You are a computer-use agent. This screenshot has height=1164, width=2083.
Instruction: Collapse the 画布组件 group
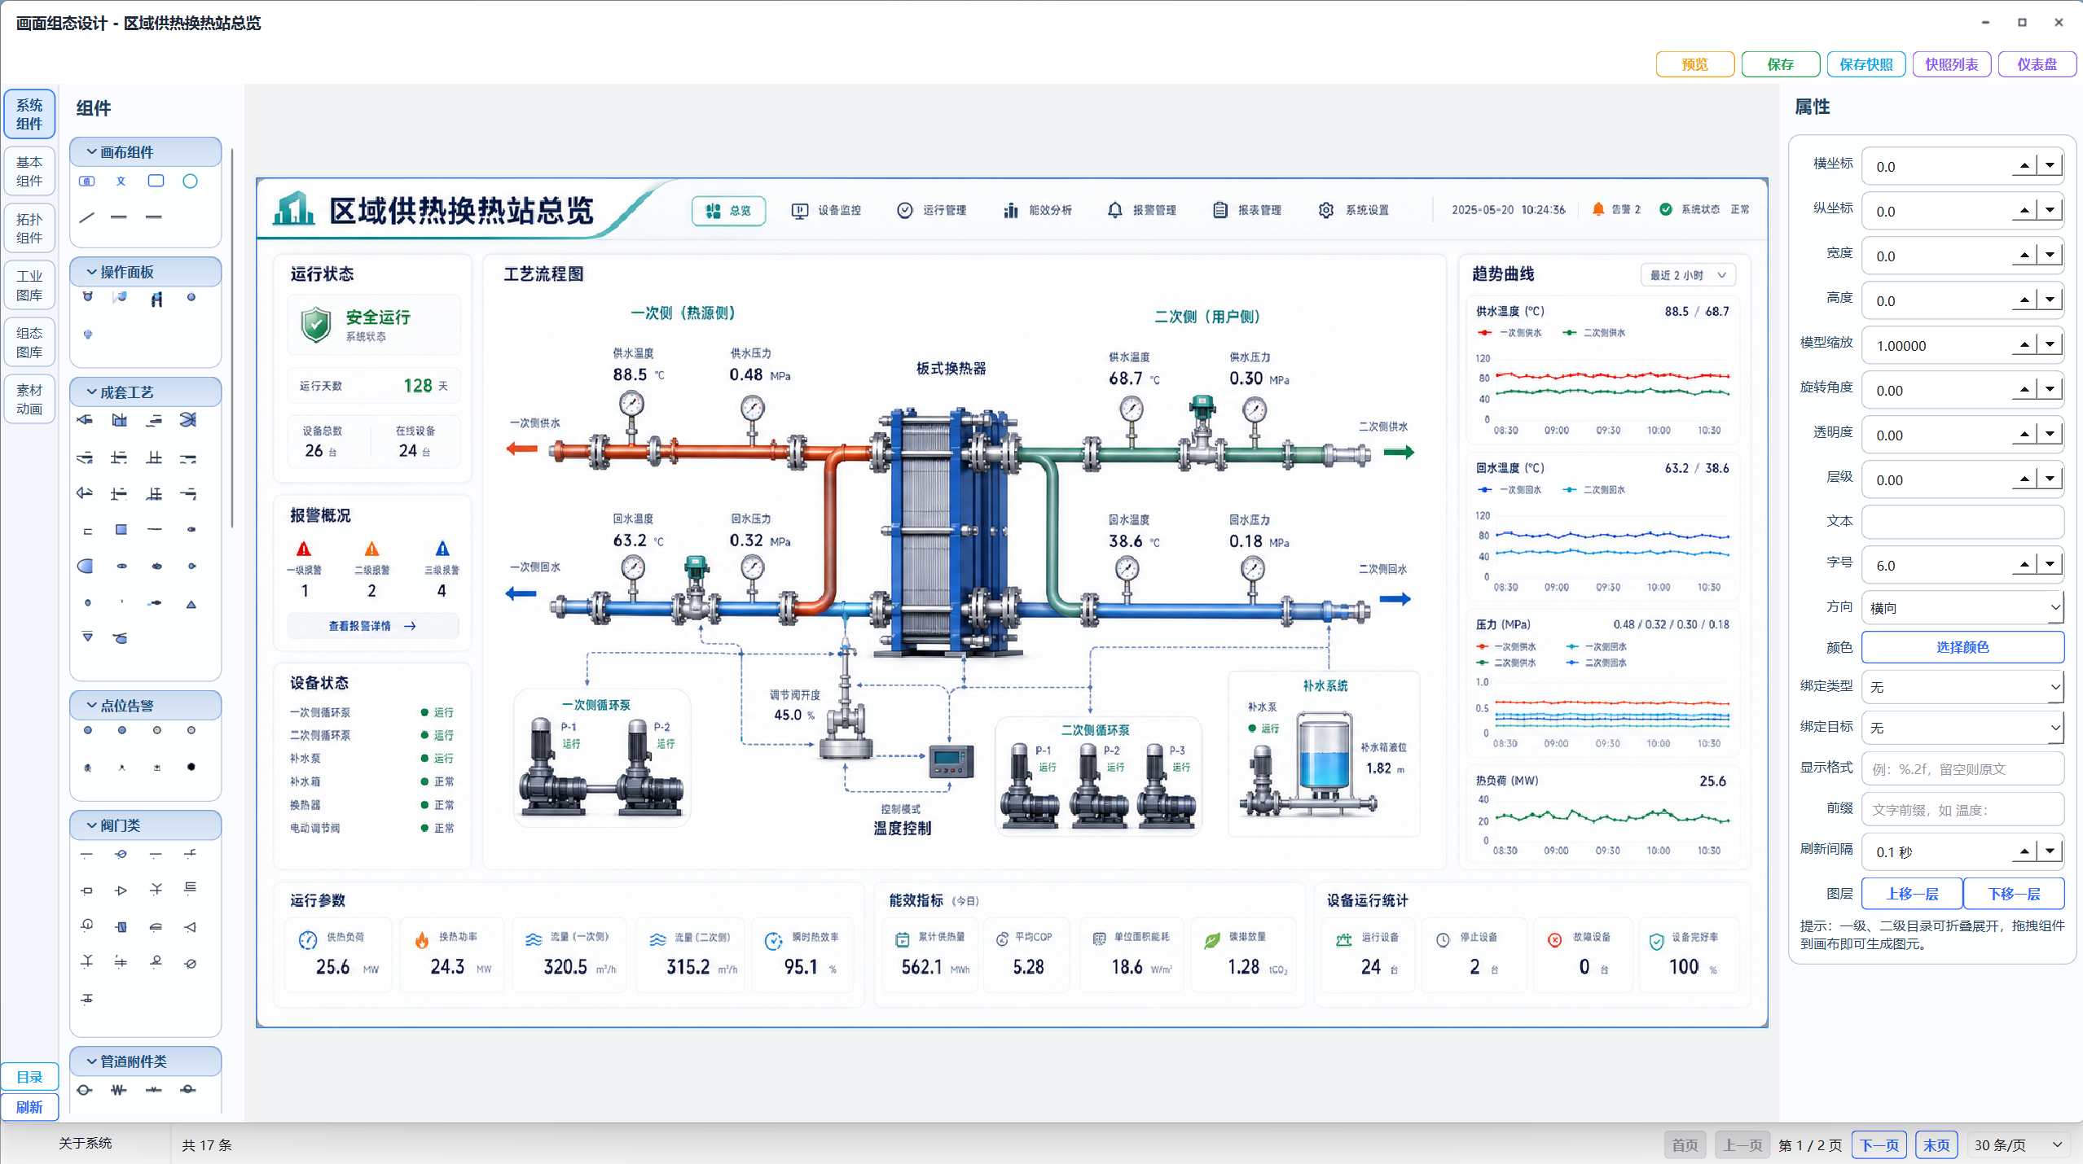tap(146, 152)
